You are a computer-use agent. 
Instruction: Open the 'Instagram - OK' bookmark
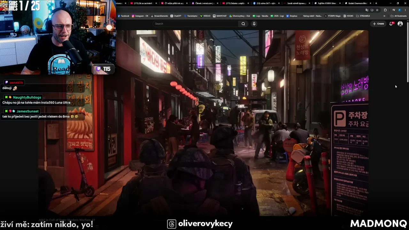click(140, 16)
